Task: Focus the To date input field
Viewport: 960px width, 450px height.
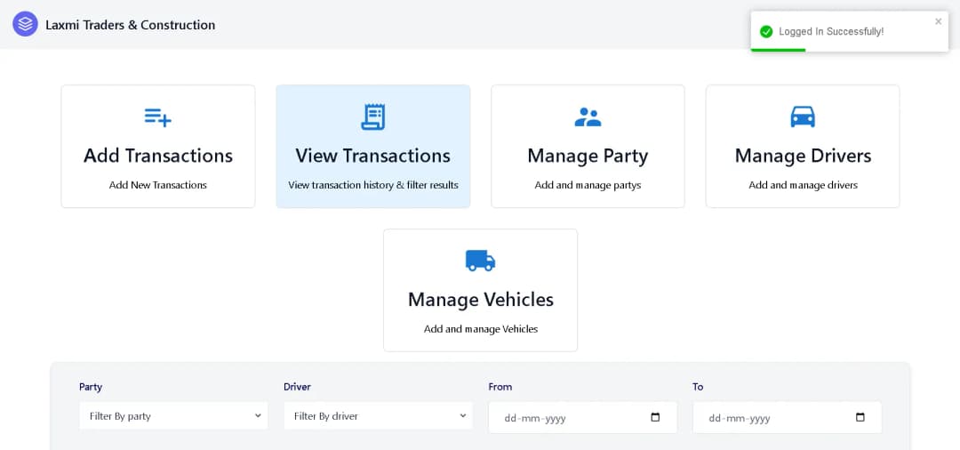Action: (773, 417)
